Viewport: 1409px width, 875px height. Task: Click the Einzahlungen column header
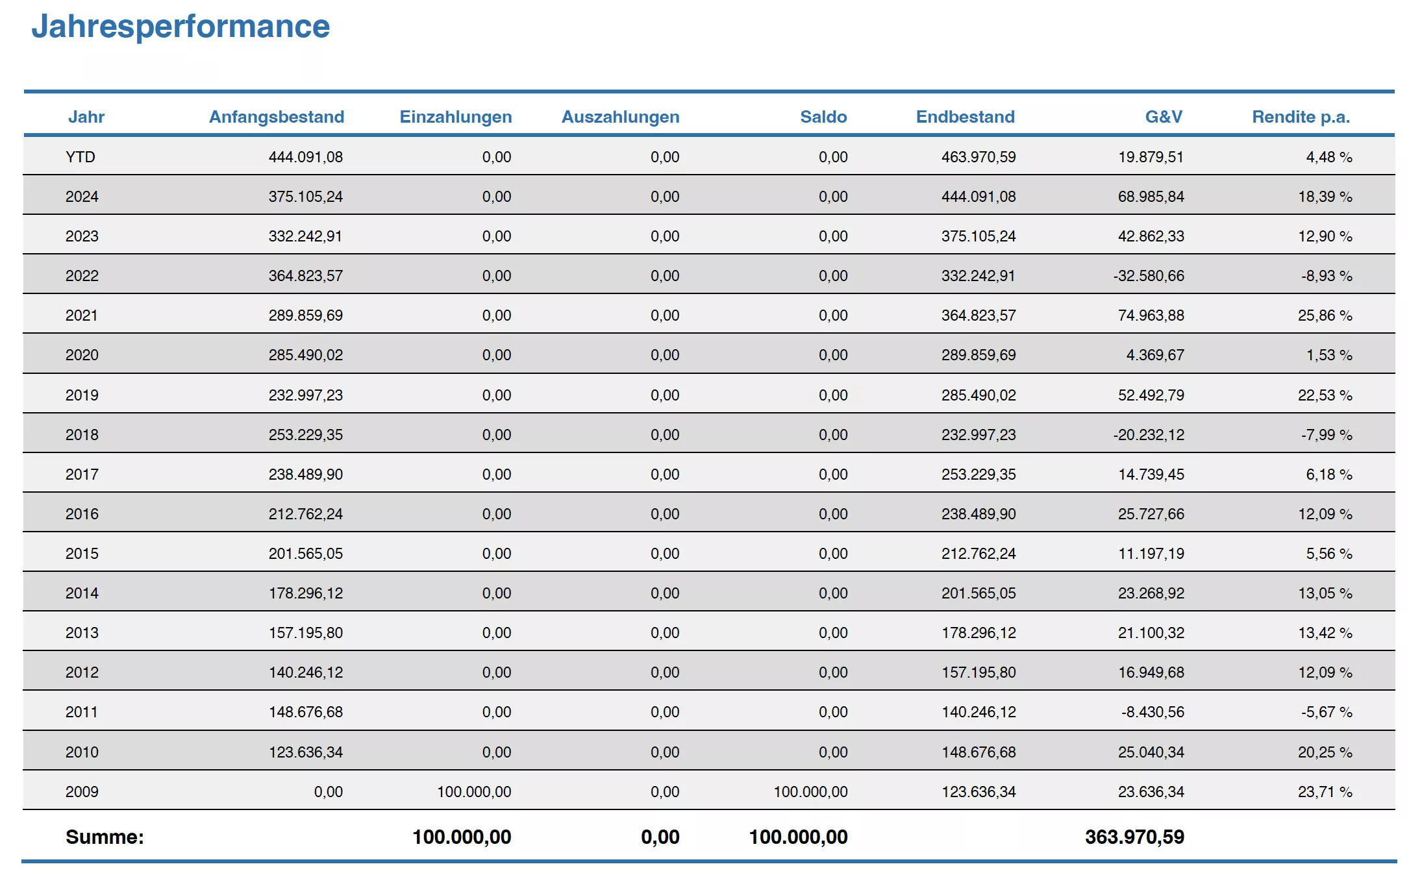point(455,117)
